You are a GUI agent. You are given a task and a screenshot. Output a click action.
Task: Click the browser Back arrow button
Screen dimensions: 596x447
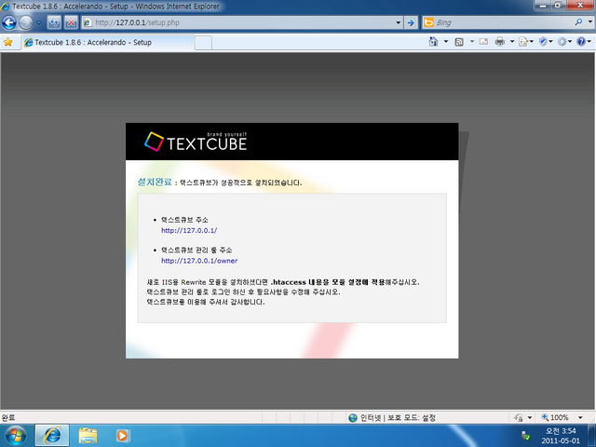click(8, 22)
